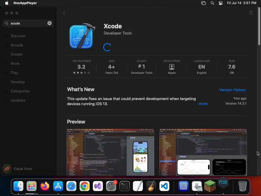This screenshot has width=261, height=196.
Task: Open App Store from the Dock
Action: [58, 186]
